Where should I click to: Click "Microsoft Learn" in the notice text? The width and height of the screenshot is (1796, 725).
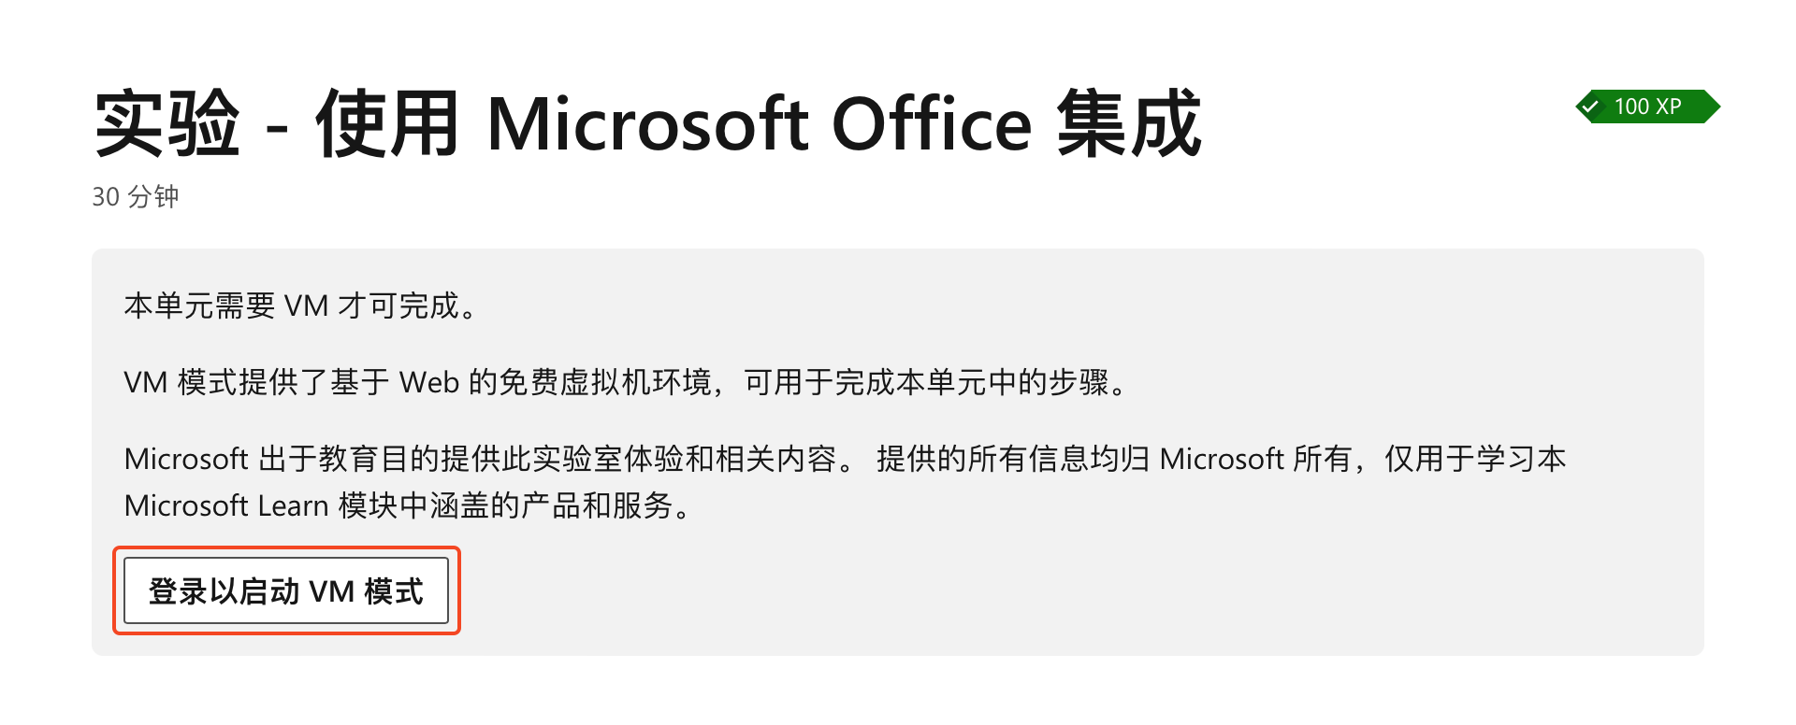click(225, 505)
